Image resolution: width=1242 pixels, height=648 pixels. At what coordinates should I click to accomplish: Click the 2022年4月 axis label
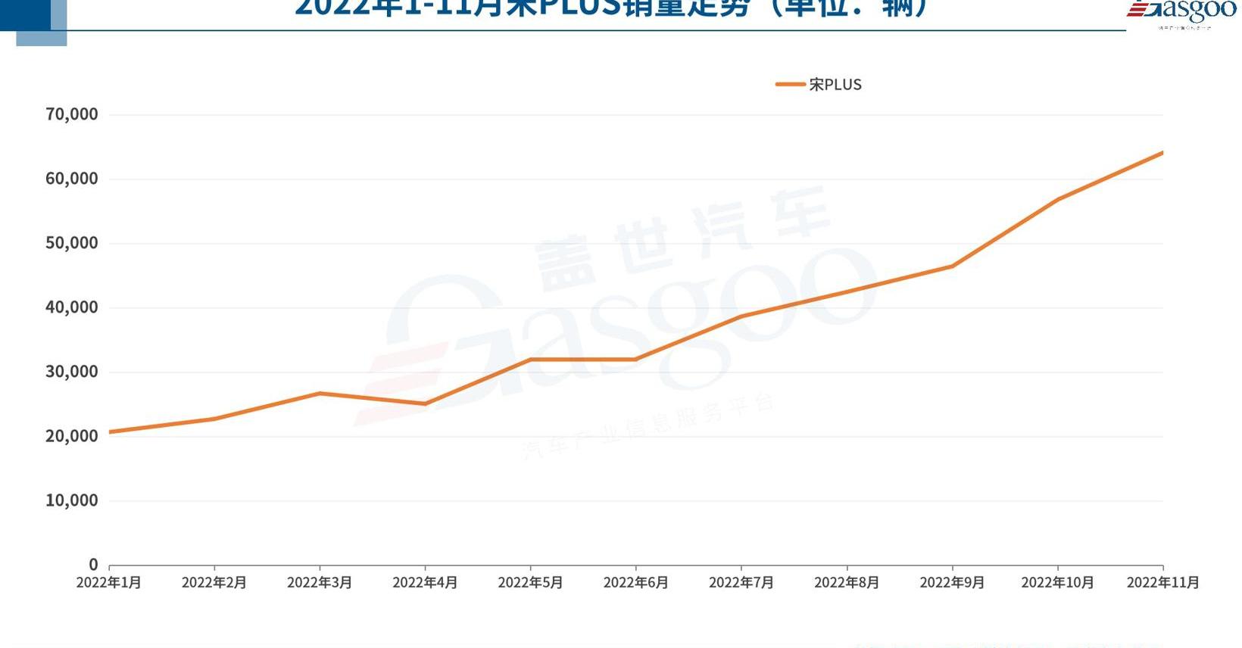click(x=425, y=583)
